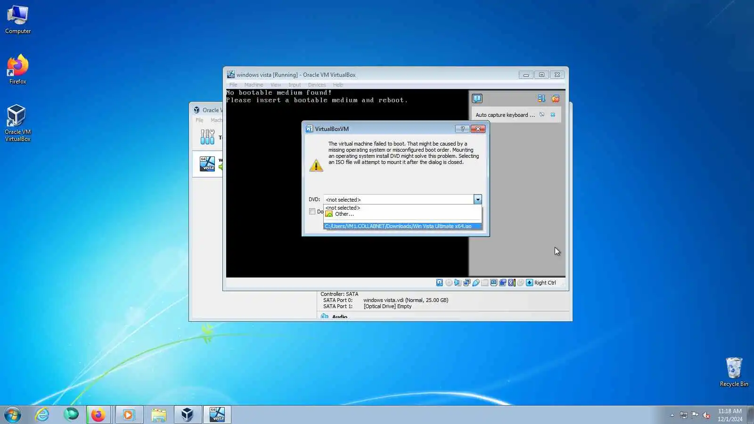The image size is (754, 424).
Task: Click the mouse integration status icon
Action: tap(521, 283)
